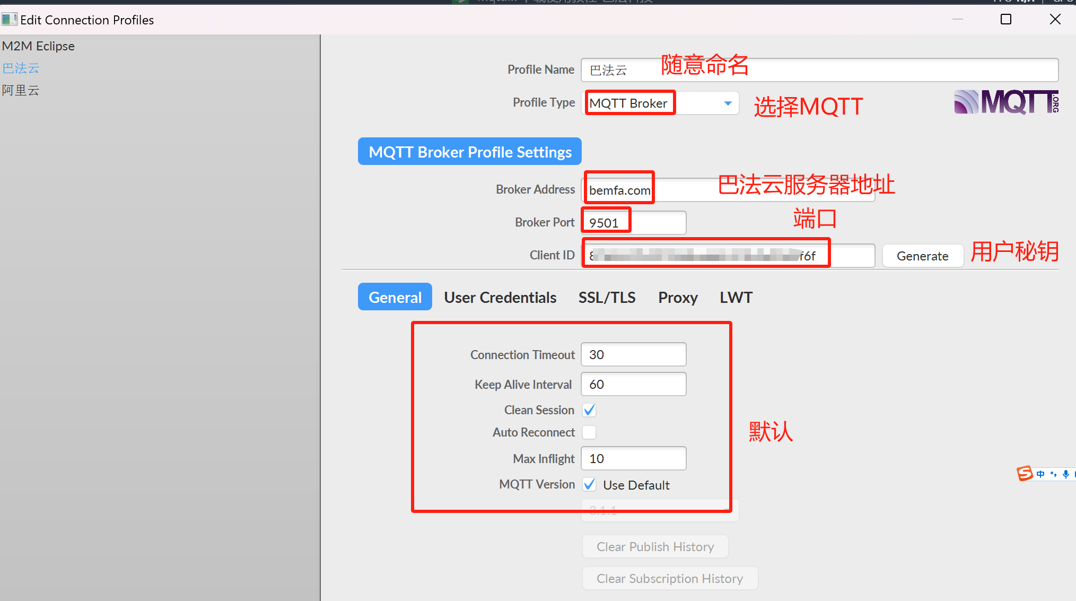Close the Edit Connection Profiles window
Viewport: 1076px width, 601px height.
tap(1055, 20)
